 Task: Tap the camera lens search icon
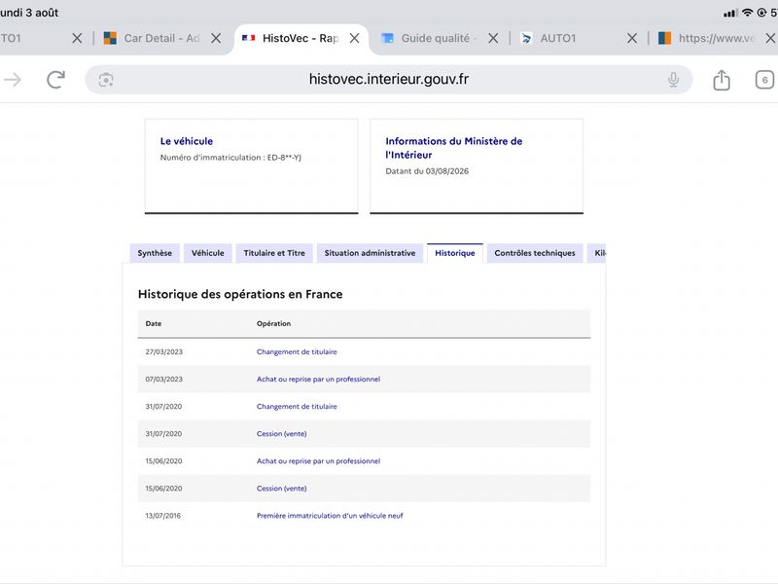106,80
